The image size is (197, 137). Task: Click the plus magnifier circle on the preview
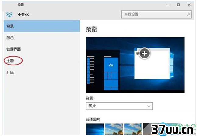pos(145,53)
